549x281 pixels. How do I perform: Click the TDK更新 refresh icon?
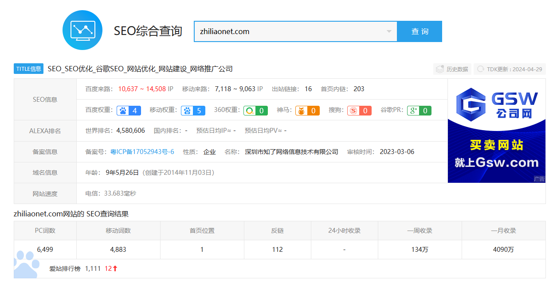(480, 69)
